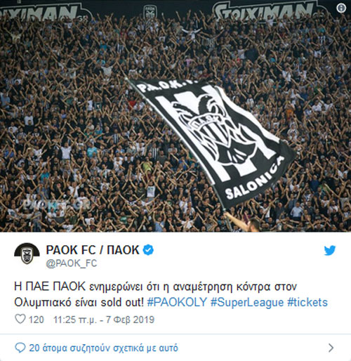Click the blue verified badge
Viewport: 351px width, 361px height.
pos(148,250)
